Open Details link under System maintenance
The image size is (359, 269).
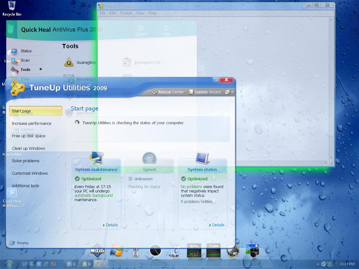click(110, 225)
